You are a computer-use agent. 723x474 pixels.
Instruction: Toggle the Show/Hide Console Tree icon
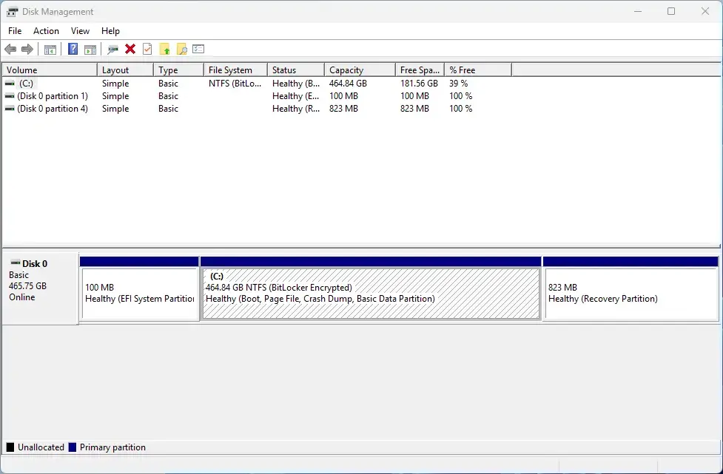click(50, 50)
